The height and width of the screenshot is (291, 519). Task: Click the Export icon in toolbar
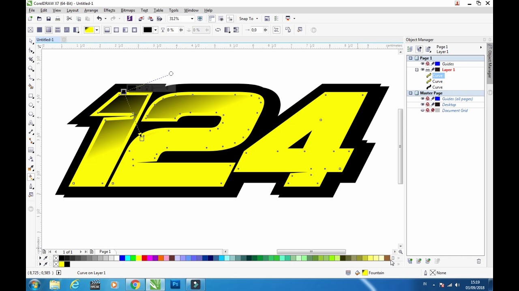coord(150,19)
